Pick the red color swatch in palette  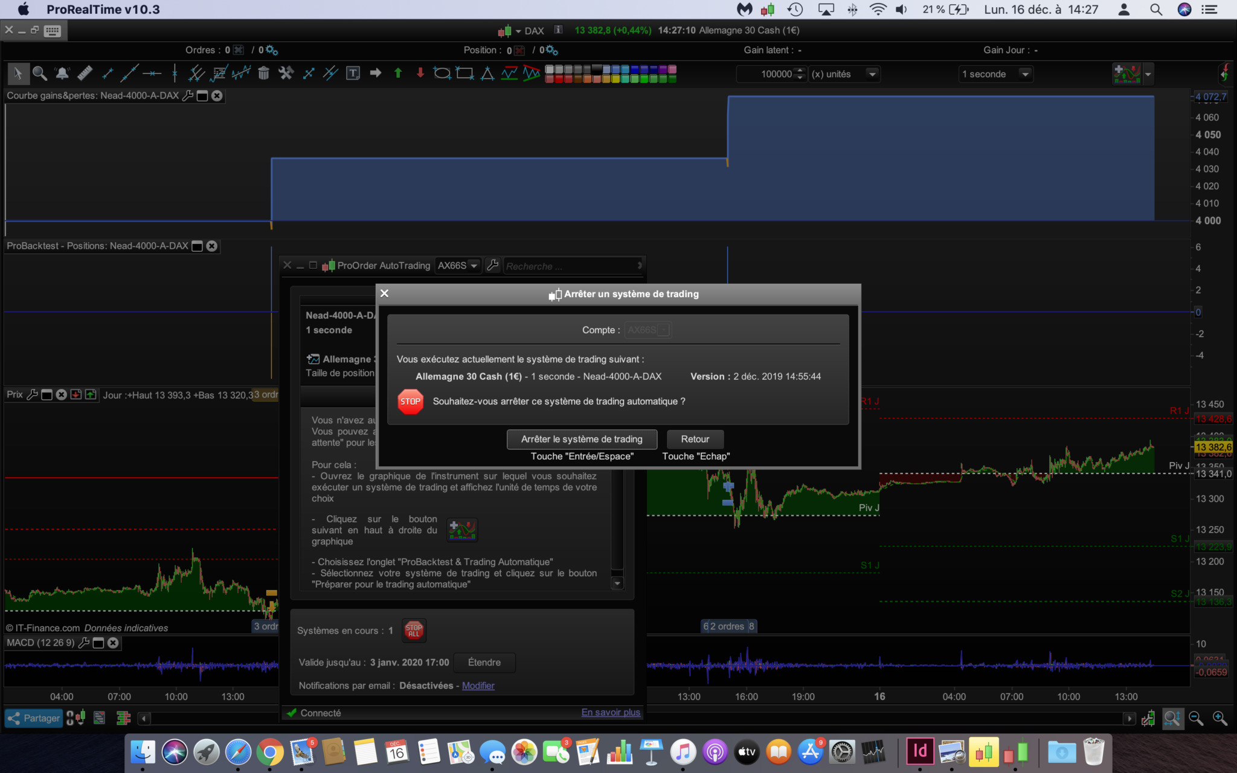point(559,79)
